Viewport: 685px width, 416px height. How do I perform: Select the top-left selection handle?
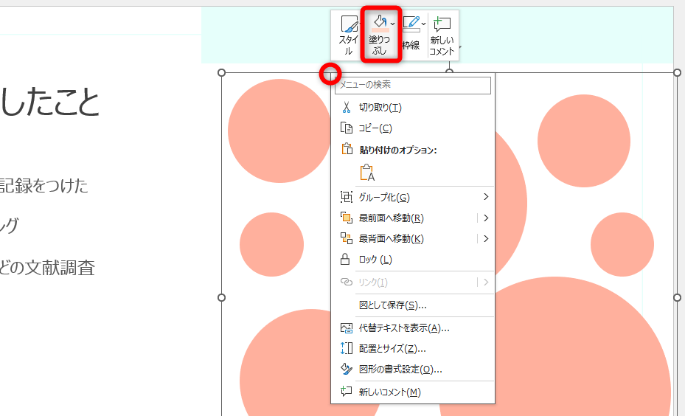click(x=221, y=72)
